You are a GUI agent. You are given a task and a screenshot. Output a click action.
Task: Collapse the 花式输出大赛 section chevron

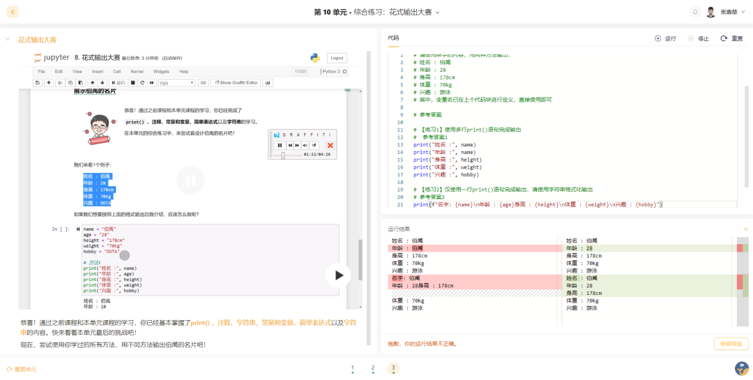tap(7, 39)
